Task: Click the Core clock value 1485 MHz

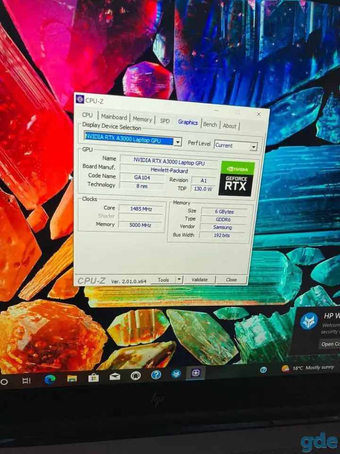Action: click(141, 209)
